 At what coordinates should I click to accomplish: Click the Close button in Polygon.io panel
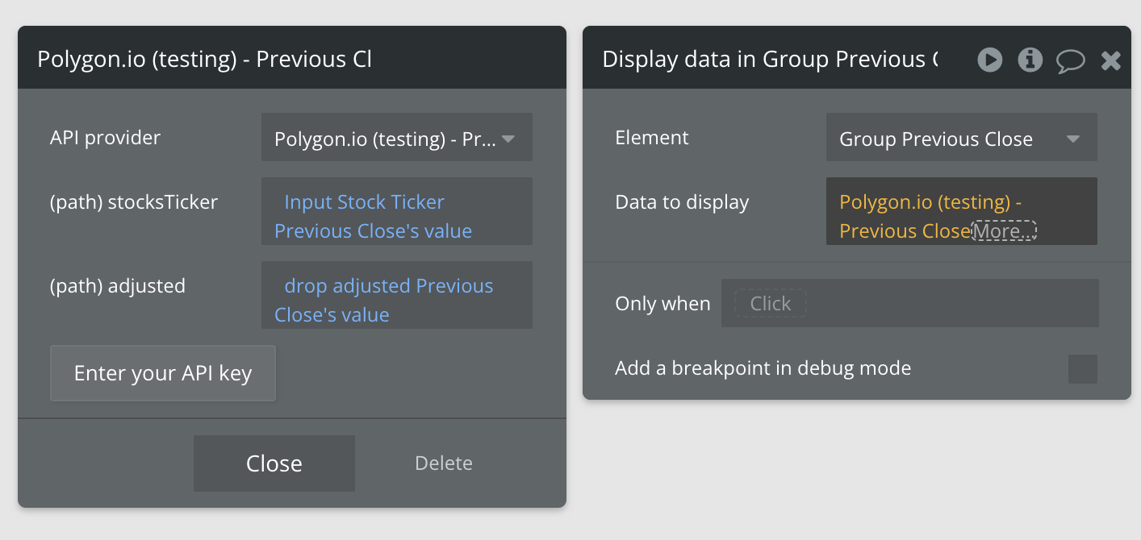click(274, 463)
